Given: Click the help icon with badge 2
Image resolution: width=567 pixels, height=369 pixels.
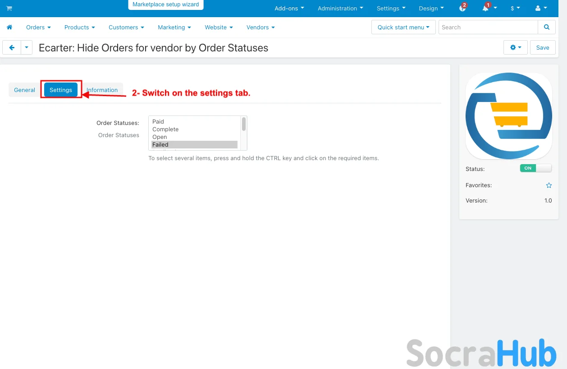Looking at the screenshot, I should point(462,8).
